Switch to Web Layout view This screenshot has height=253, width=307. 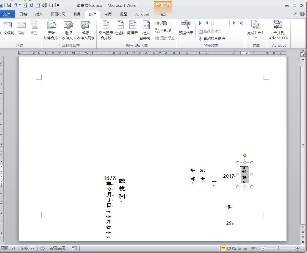point(234,249)
